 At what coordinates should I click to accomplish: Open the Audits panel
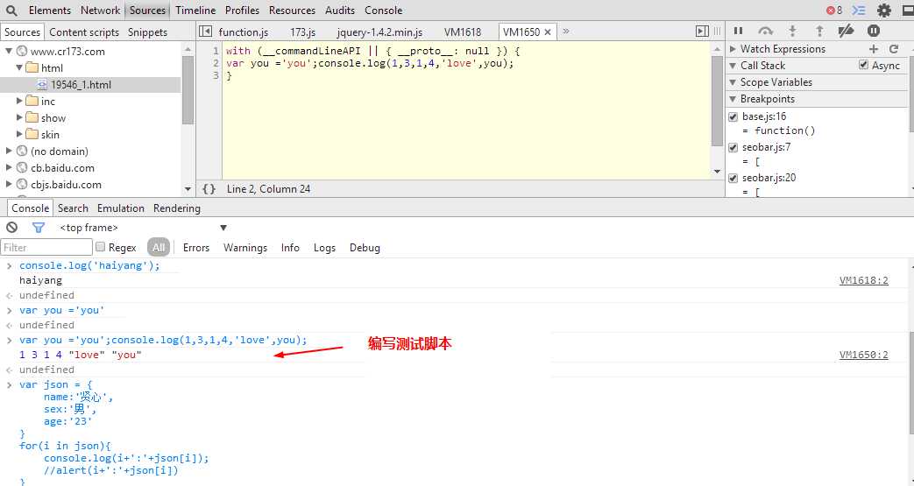[x=340, y=10]
